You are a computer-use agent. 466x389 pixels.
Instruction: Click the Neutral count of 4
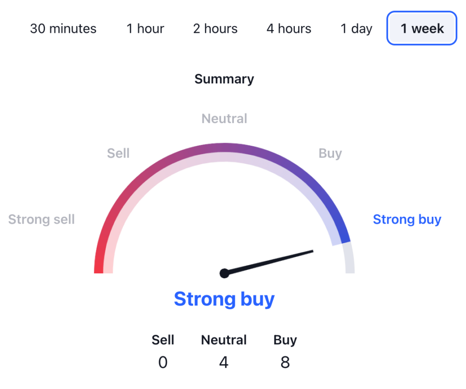point(224,363)
